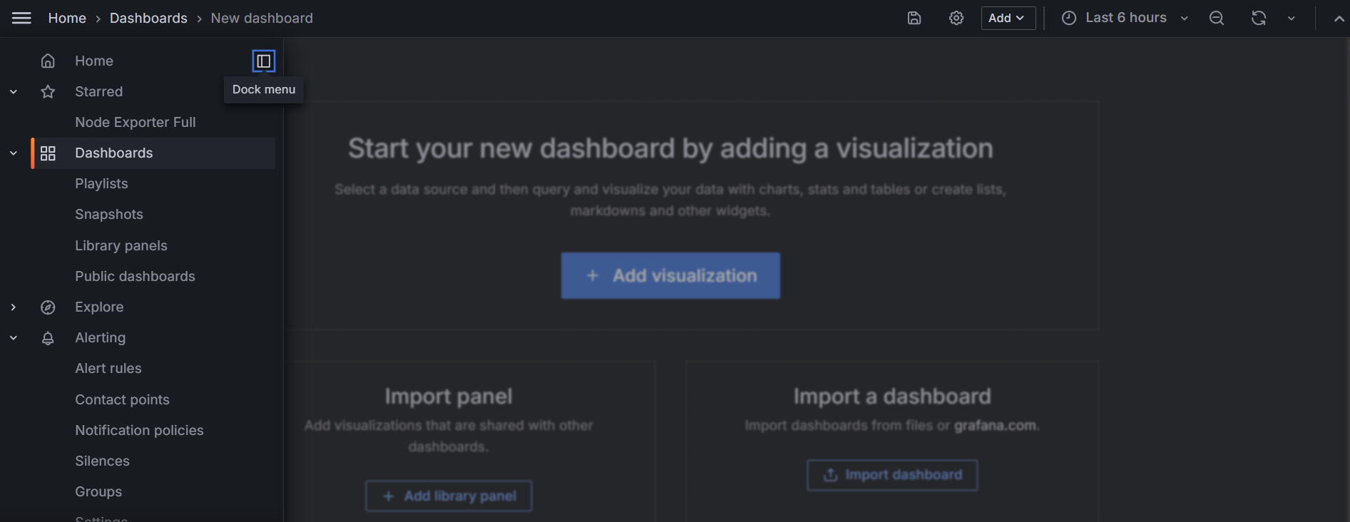Click the Home house icon in sidebar

pos(48,61)
